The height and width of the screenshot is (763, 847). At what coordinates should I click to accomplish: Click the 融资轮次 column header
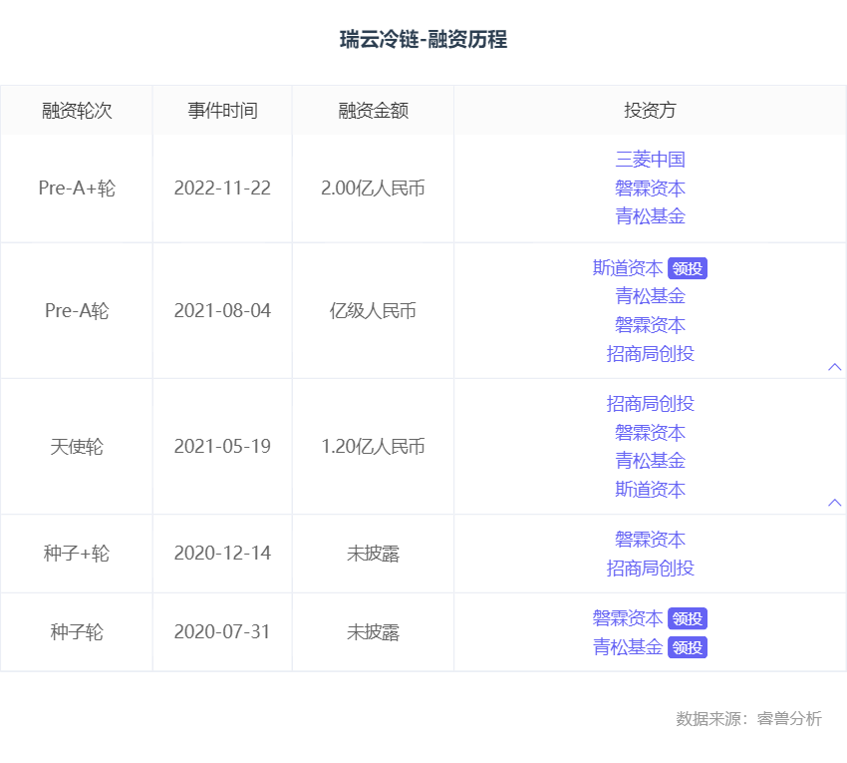click(77, 111)
